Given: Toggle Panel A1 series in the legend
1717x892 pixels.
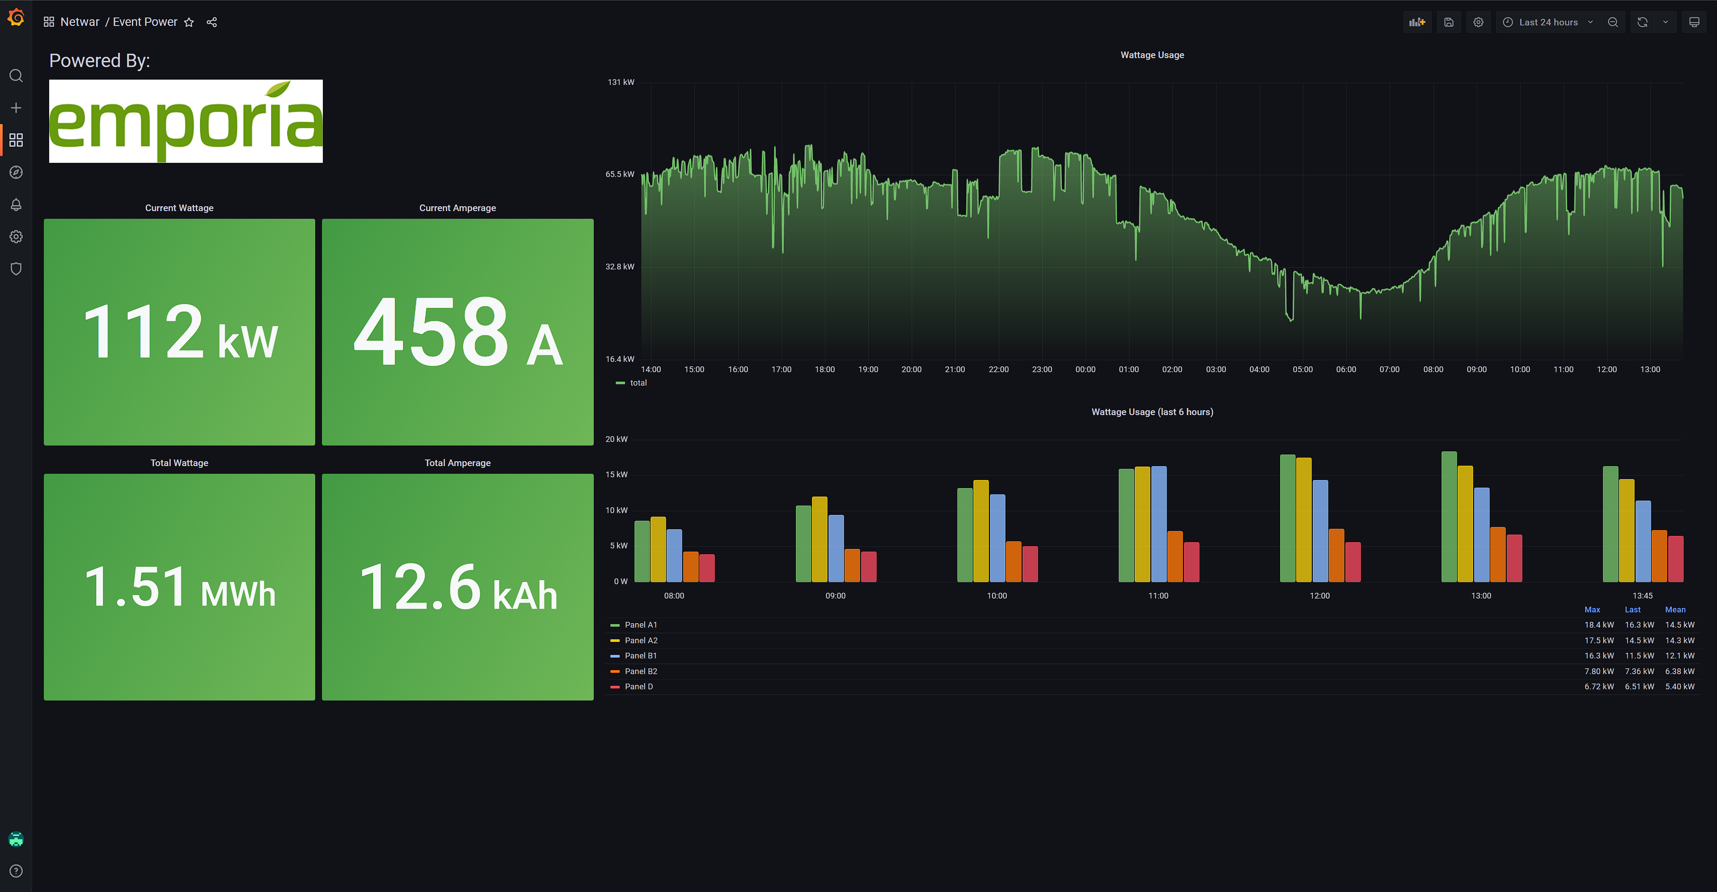Looking at the screenshot, I should pos(641,624).
